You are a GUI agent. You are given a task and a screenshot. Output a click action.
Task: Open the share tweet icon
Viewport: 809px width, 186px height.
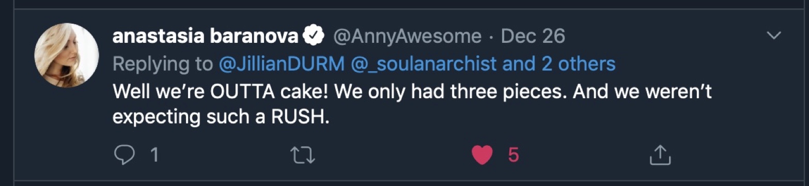pyautogui.click(x=660, y=154)
